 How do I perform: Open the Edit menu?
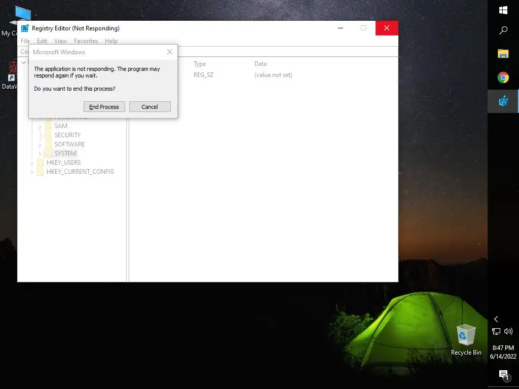click(42, 41)
